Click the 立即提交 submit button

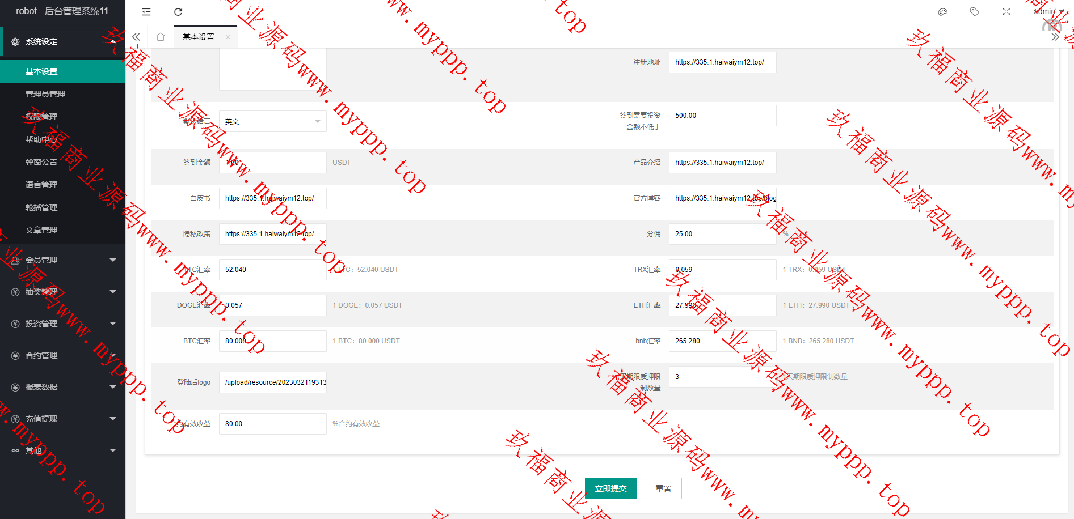pyautogui.click(x=610, y=488)
